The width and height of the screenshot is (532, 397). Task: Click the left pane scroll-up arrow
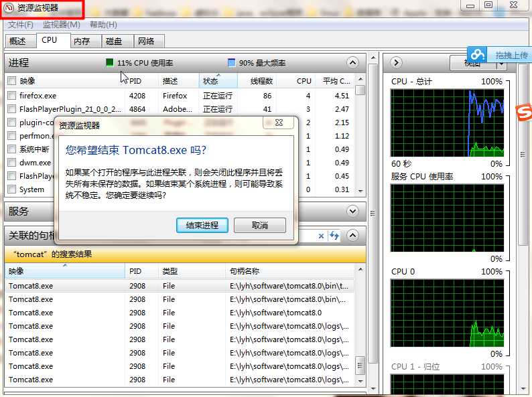pyautogui.click(x=373, y=58)
